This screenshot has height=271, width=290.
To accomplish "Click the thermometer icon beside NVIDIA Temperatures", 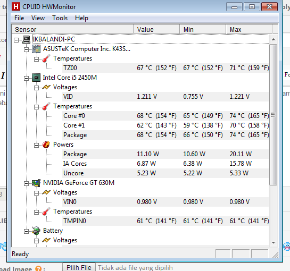I will point(46,211).
